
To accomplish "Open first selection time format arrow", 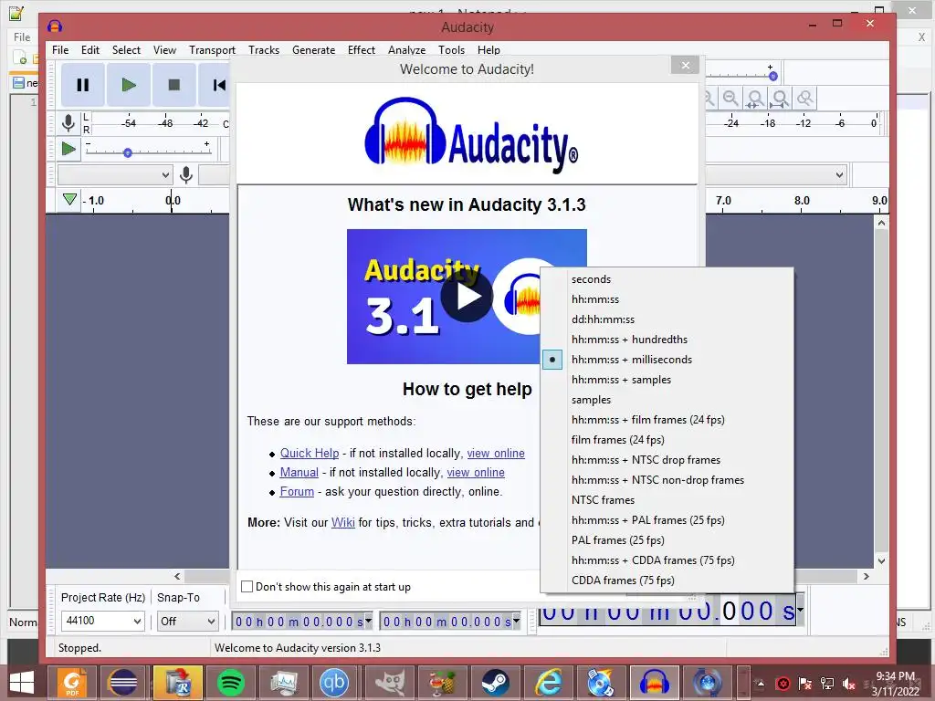I will tap(369, 621).
